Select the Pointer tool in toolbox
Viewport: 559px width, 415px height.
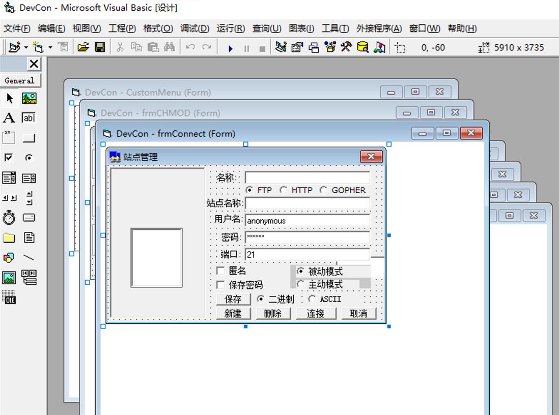(9, 98)
